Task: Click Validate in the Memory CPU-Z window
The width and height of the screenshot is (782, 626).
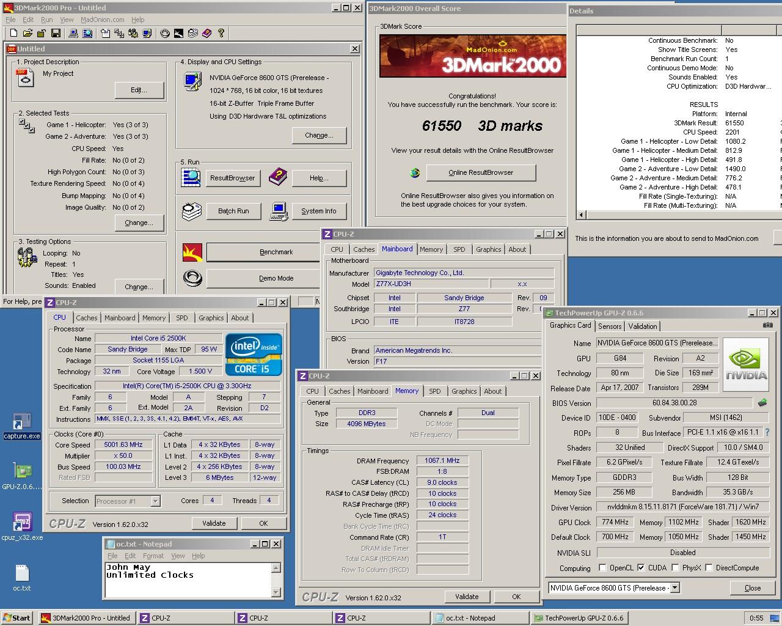Action: pos(467,597)
